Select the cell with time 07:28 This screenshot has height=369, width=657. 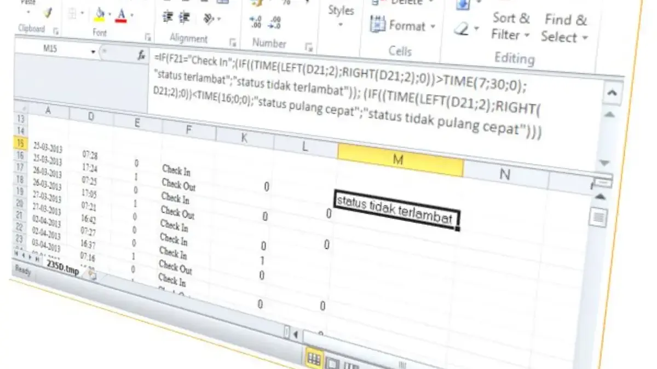pyautogui.click(x=90, y=156)
